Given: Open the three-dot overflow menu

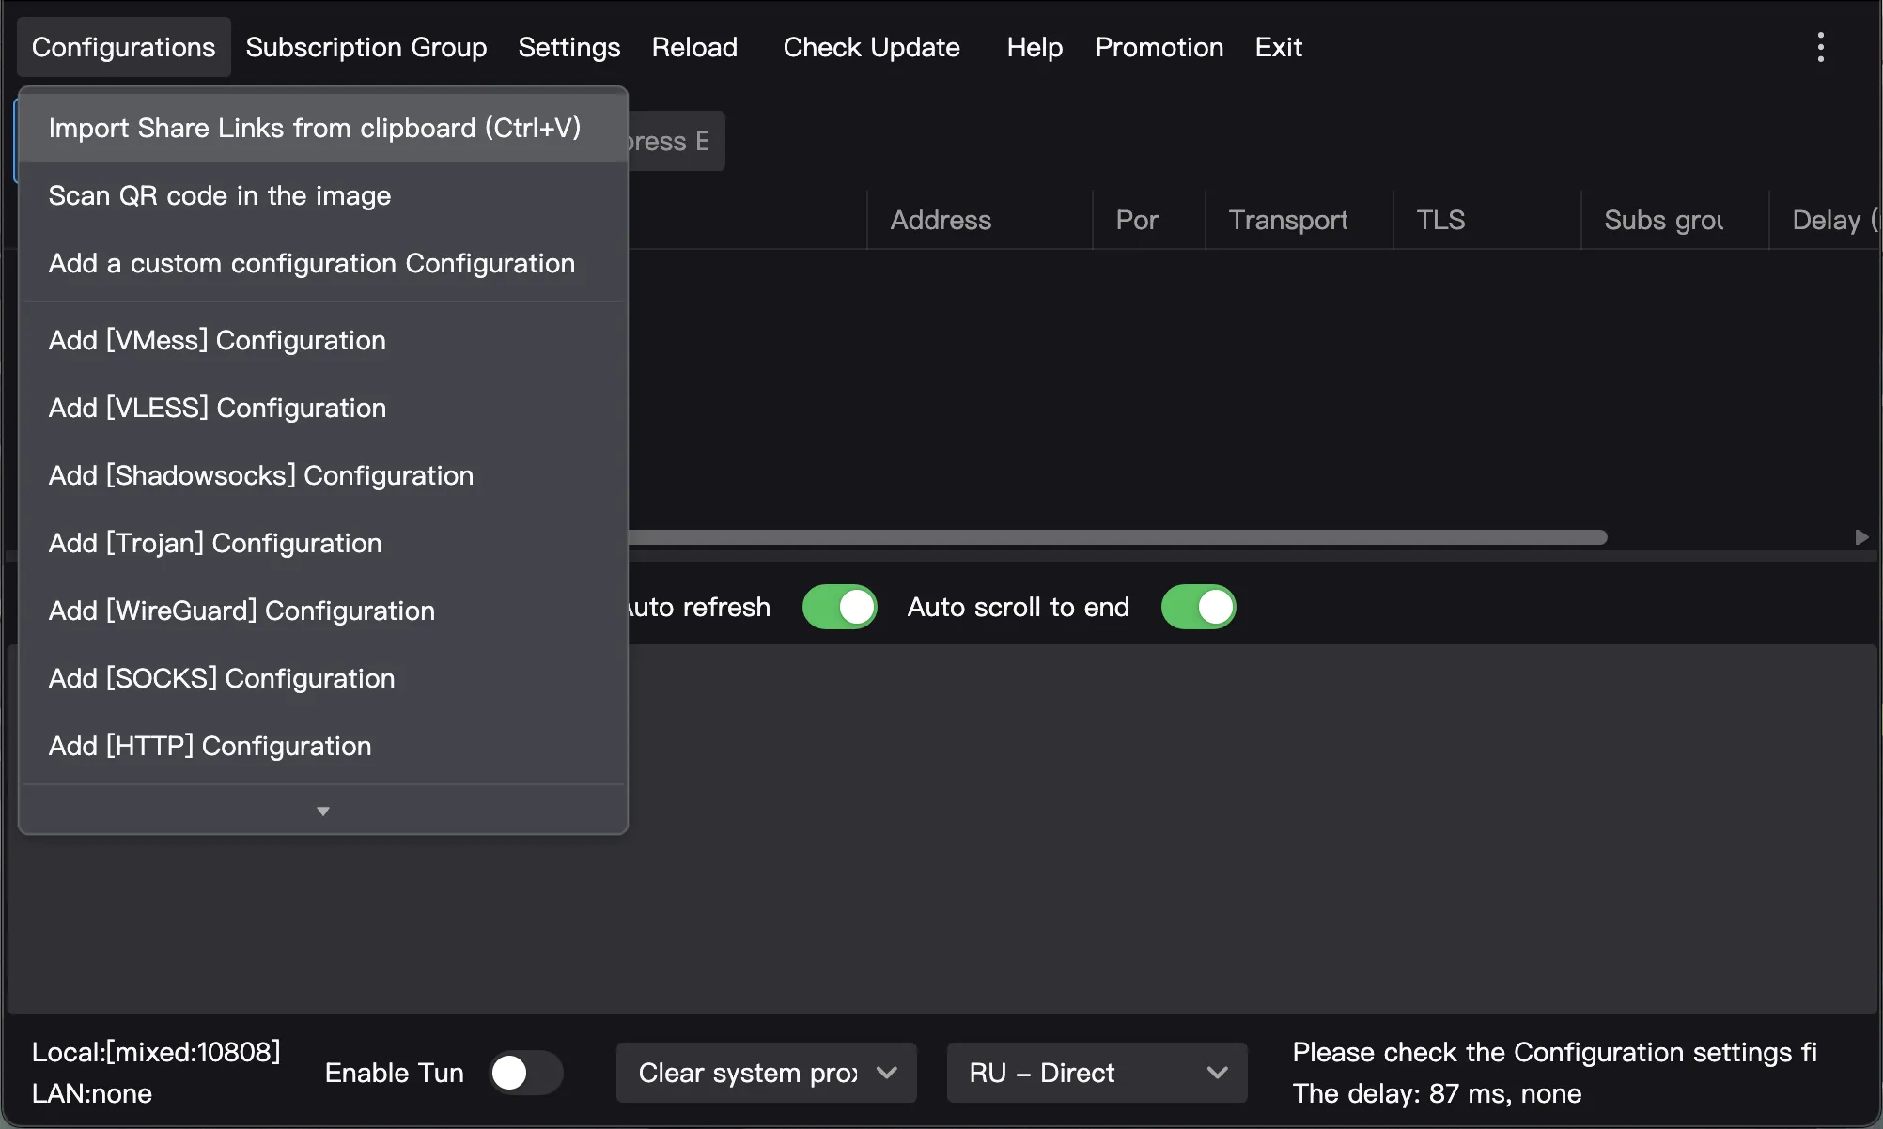Looking at the screenshot, I should coord(1820,47).
